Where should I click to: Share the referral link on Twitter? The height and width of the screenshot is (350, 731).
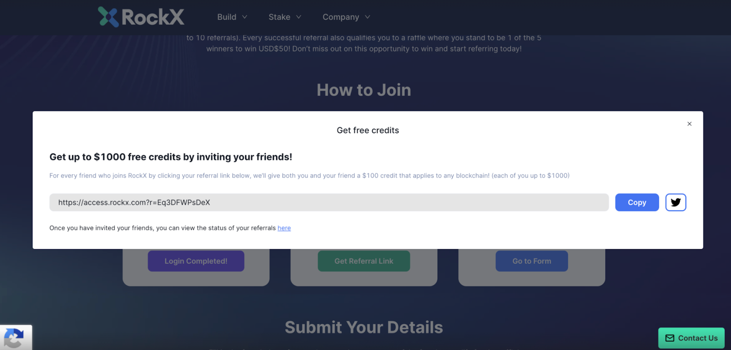click(x=675, y=202)
